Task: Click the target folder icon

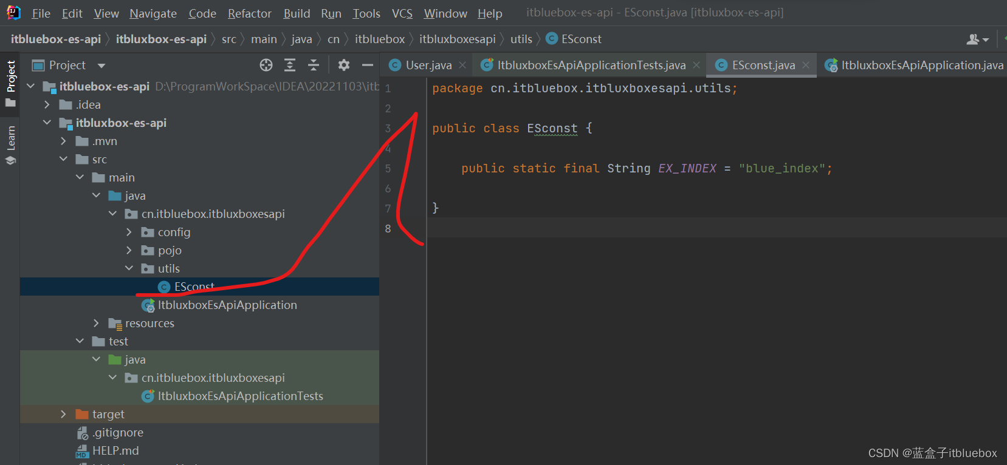Action: pos(81,414)
